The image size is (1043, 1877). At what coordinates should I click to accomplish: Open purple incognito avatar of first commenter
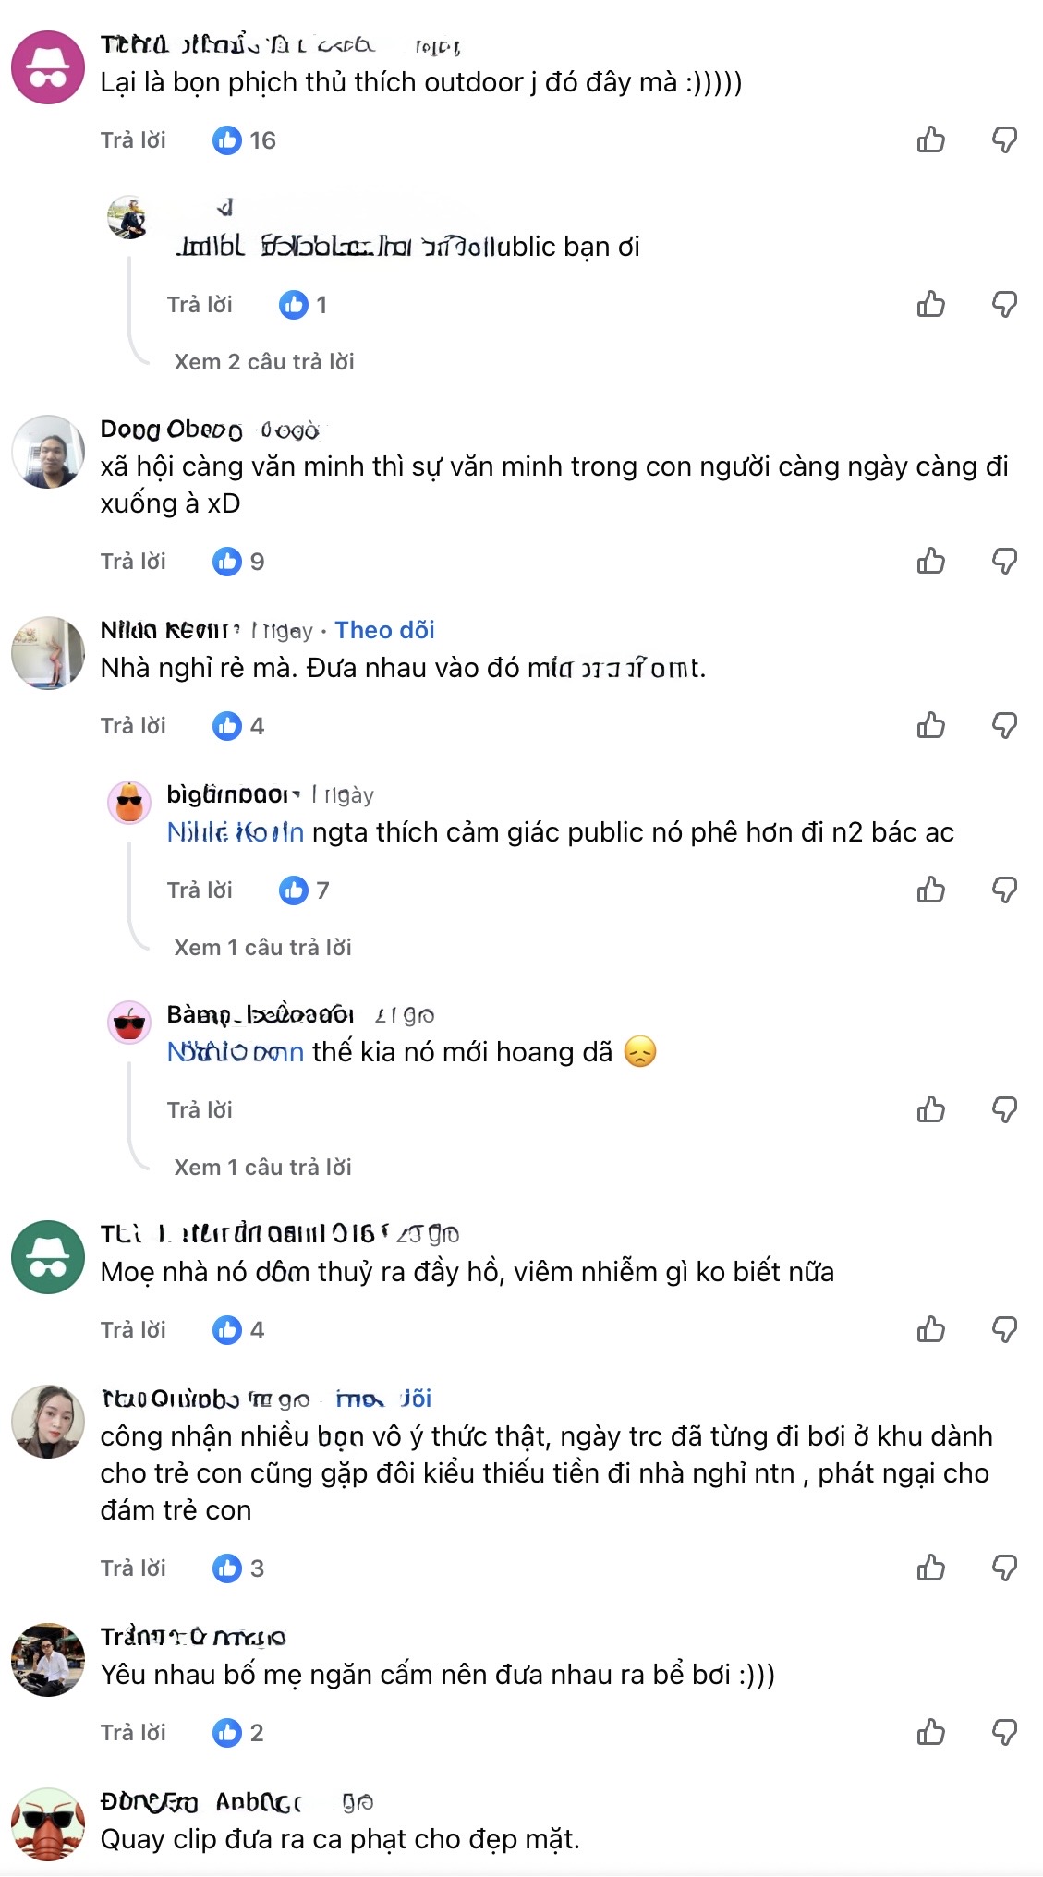click(48, 67)
